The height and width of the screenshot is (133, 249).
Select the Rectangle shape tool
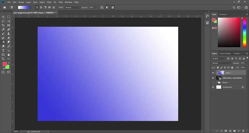pos(3,55)
